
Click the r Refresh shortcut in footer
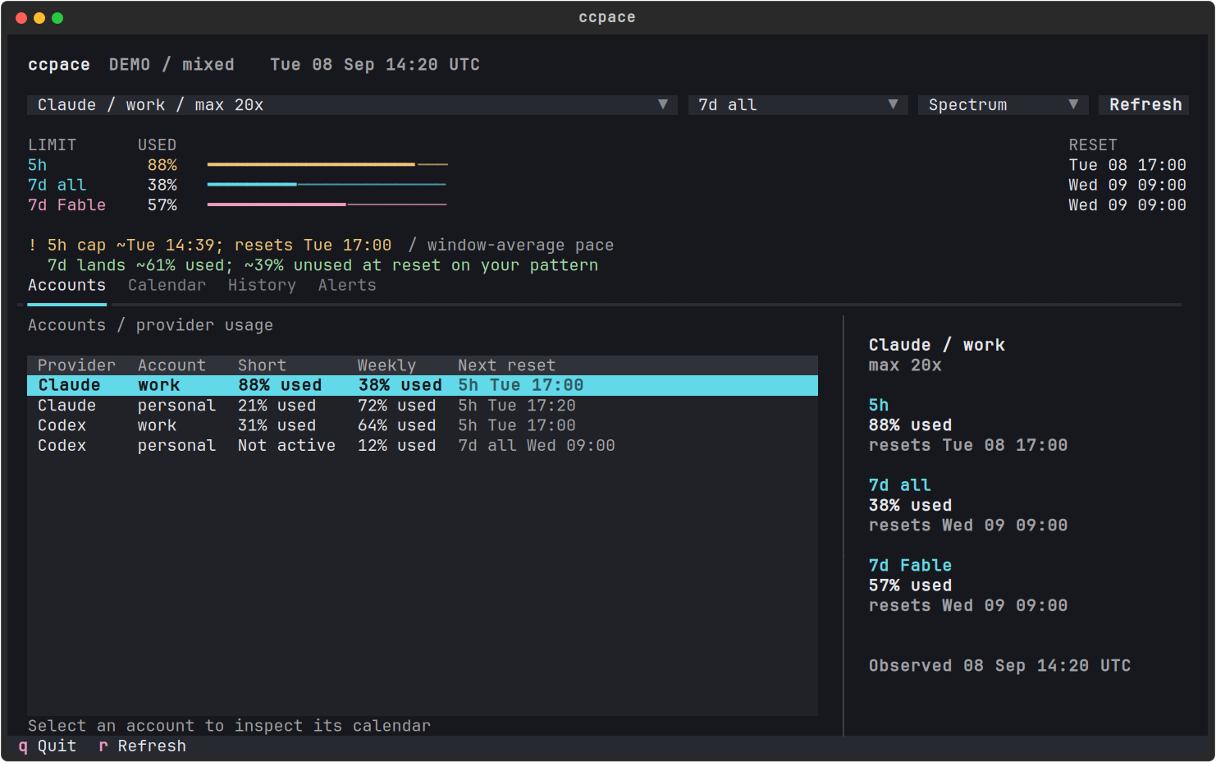(x=142, y=746)
